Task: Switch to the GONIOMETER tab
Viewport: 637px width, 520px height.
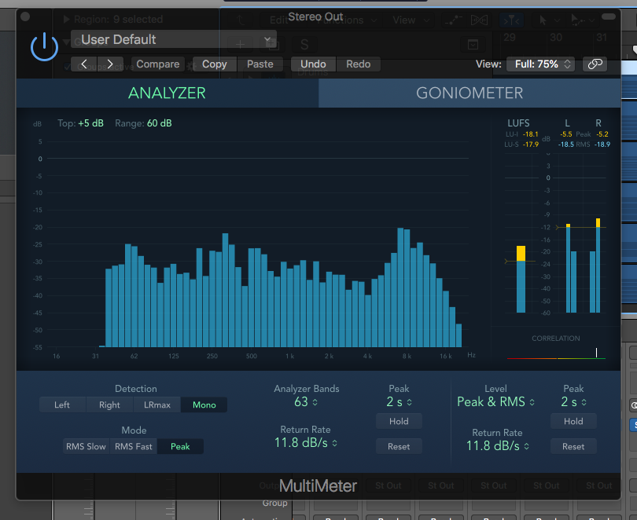Action: pos(469,93)
